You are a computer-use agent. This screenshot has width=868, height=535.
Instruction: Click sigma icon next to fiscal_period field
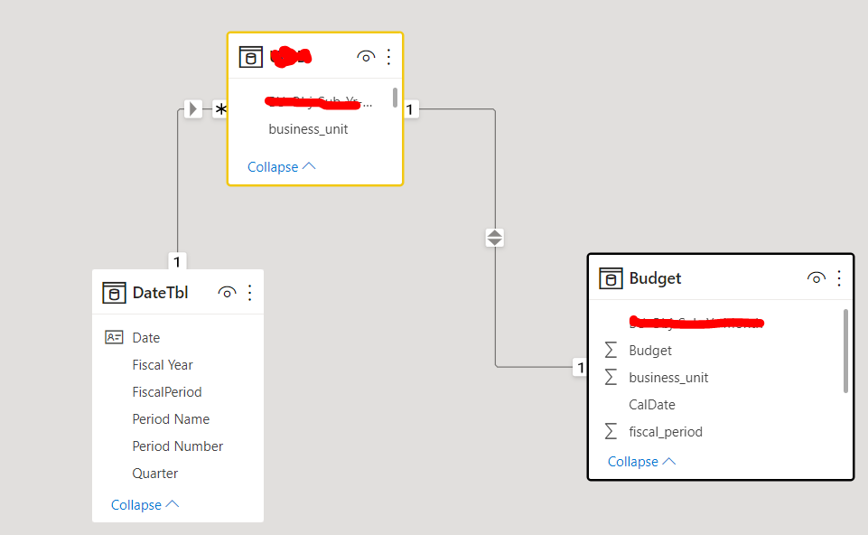[x=611, y=431]
